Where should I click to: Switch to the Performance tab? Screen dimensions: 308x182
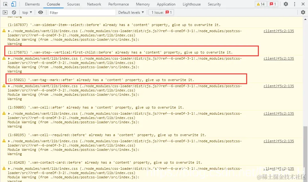tap(118, 4)
